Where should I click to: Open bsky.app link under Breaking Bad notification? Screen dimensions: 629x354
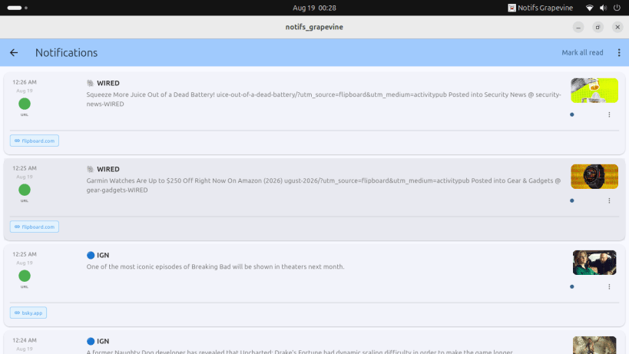(28, 313)
